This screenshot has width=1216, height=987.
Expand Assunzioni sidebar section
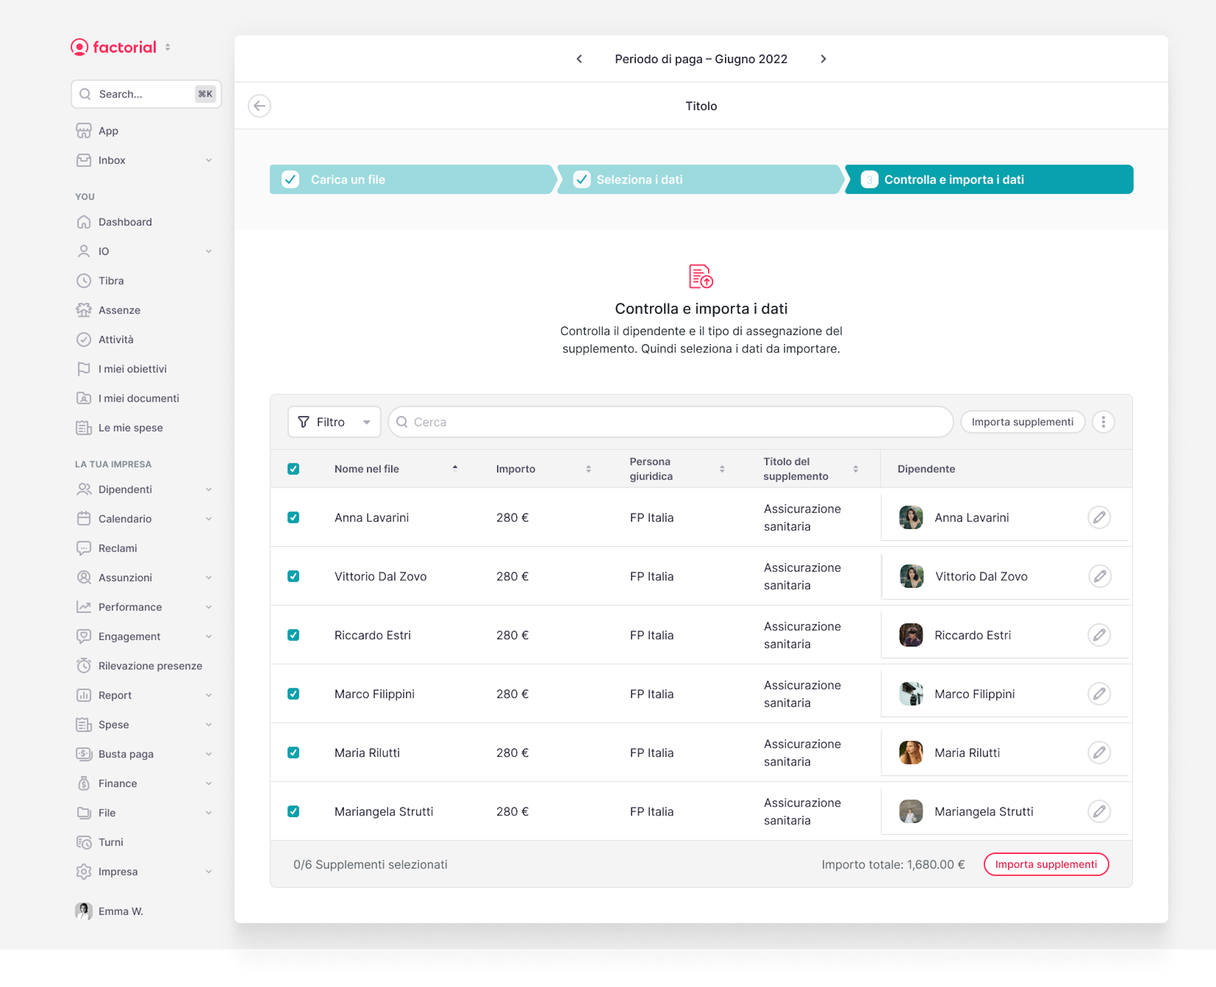pyautogui.click(x=209, y=578)
